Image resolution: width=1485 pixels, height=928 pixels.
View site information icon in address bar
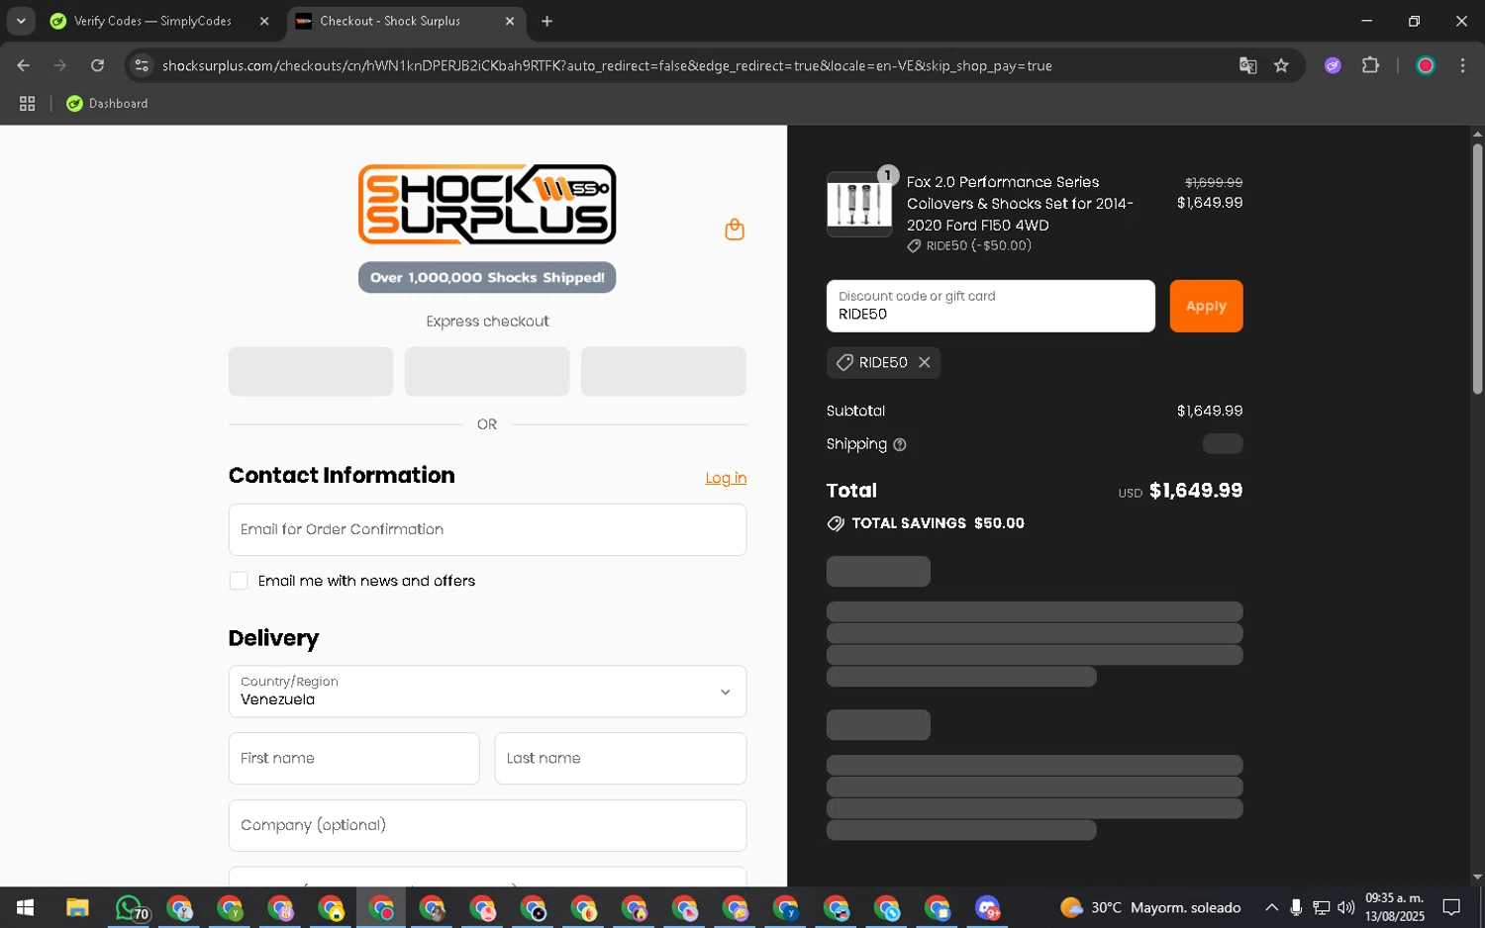point(142,65)
